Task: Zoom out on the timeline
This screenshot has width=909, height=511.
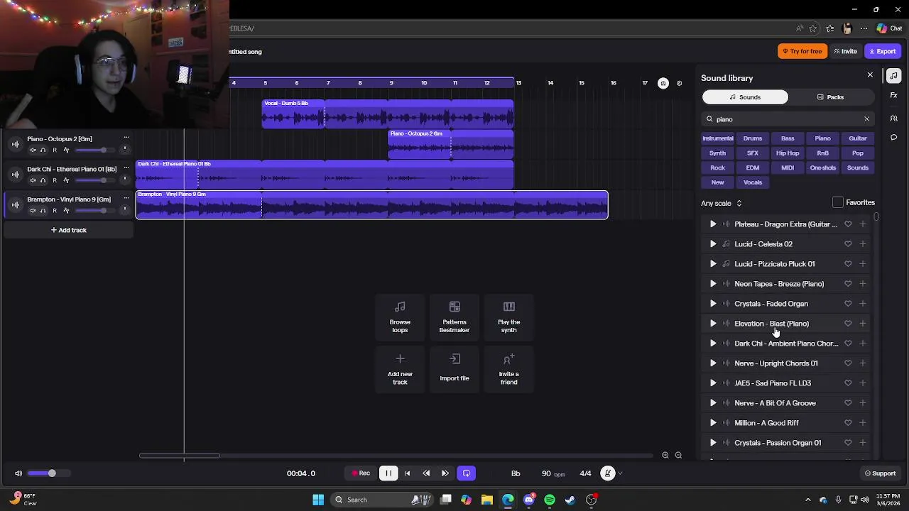Action: coord(678,455)
